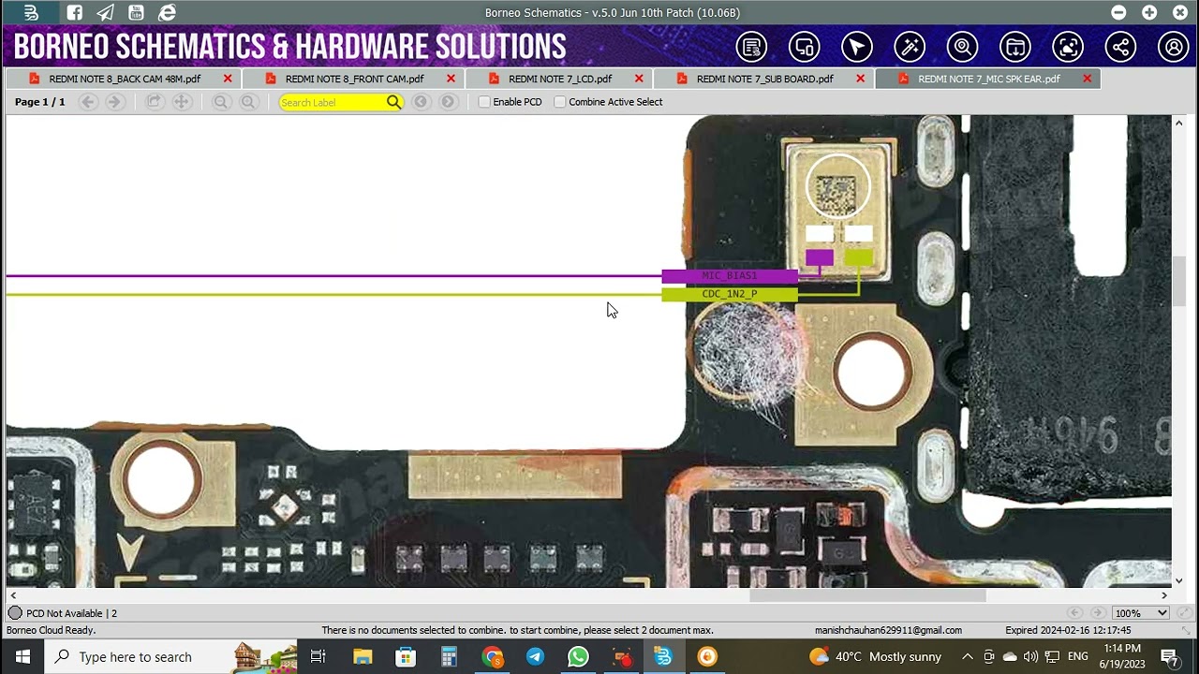Switch to REDMI NOTE 7_SUB BOARD tab
This screenshot has height=674, width=1199.
click(x=764, y=79)
